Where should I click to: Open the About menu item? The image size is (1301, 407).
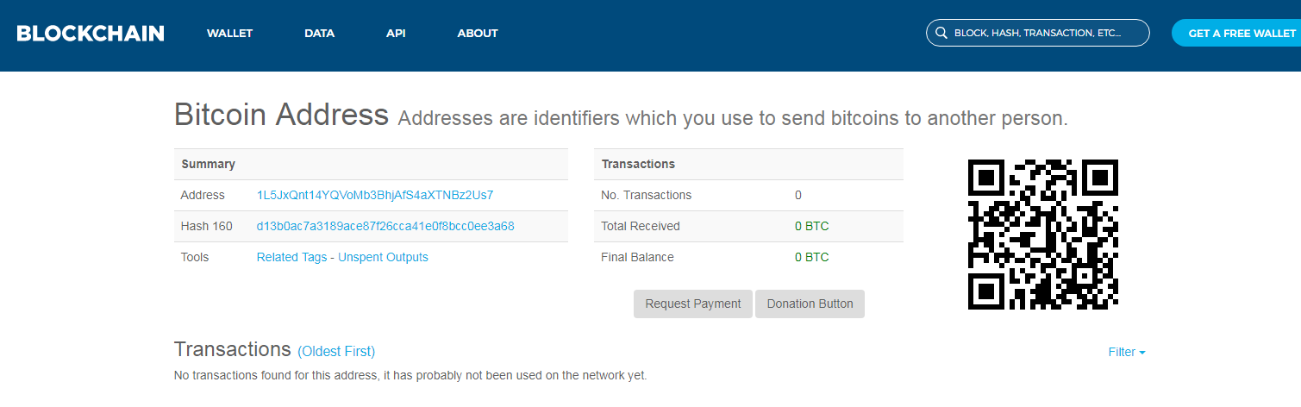click(x=478, y=34)
